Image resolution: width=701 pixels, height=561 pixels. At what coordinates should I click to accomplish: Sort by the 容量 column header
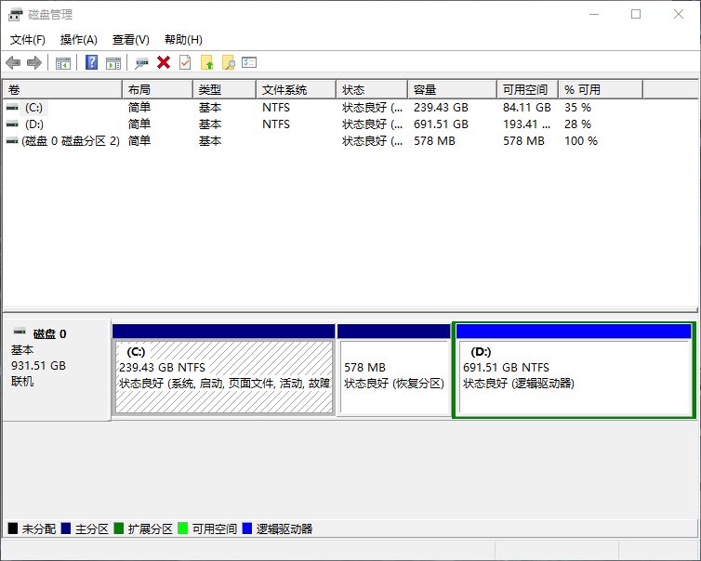(x=453, y=90)
